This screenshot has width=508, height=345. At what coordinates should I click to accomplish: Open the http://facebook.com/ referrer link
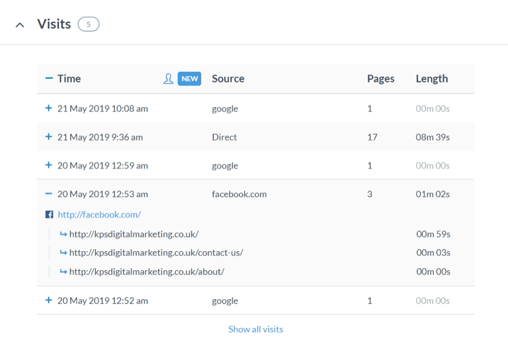pyautogui.click(x=100, y=215)
